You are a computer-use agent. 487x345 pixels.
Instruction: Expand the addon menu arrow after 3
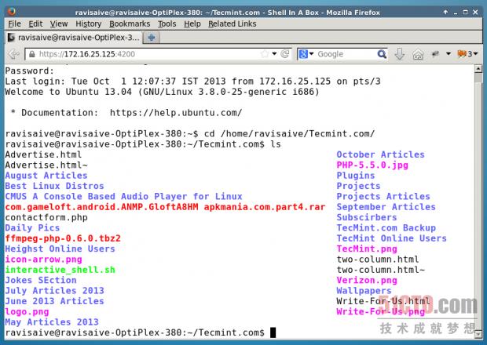(475, 54)
